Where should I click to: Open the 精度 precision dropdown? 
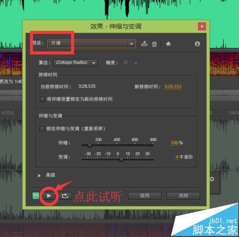pyautogui.click(x=130, y=63)
